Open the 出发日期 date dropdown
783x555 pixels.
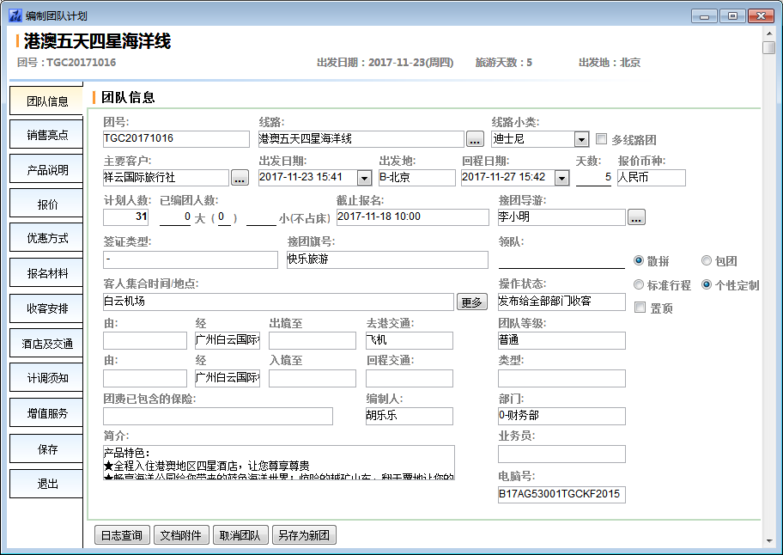(x=365, y=178)
